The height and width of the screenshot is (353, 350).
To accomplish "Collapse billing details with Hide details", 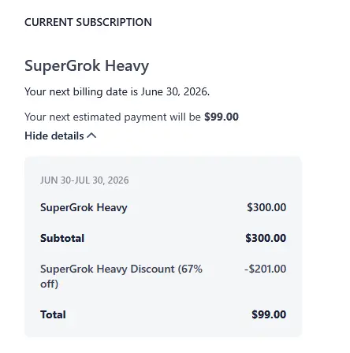I will pos(61,136).
